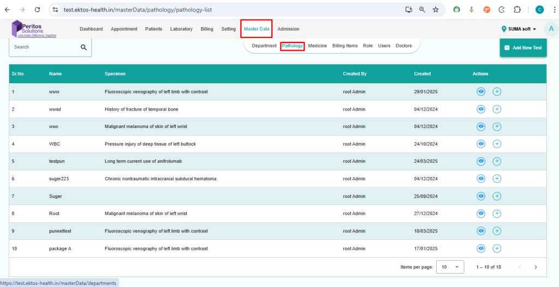Expand the Items per page dropdown
The image size is (559, 287).
tap(451, 267)
